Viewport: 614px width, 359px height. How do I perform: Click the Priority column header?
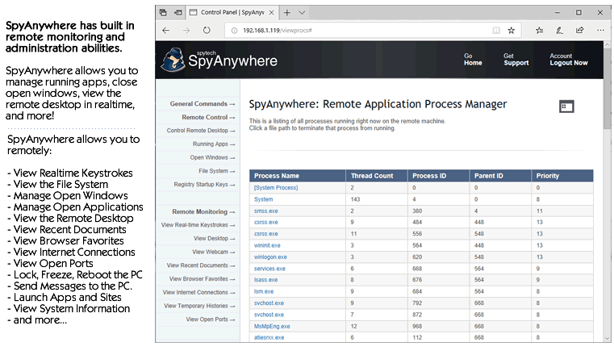(562, 176)
